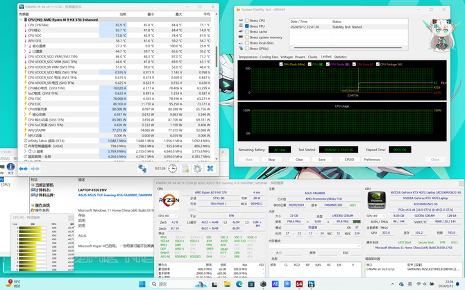Open the GPU #0 dropdown in HWiNFO summary

376,216
